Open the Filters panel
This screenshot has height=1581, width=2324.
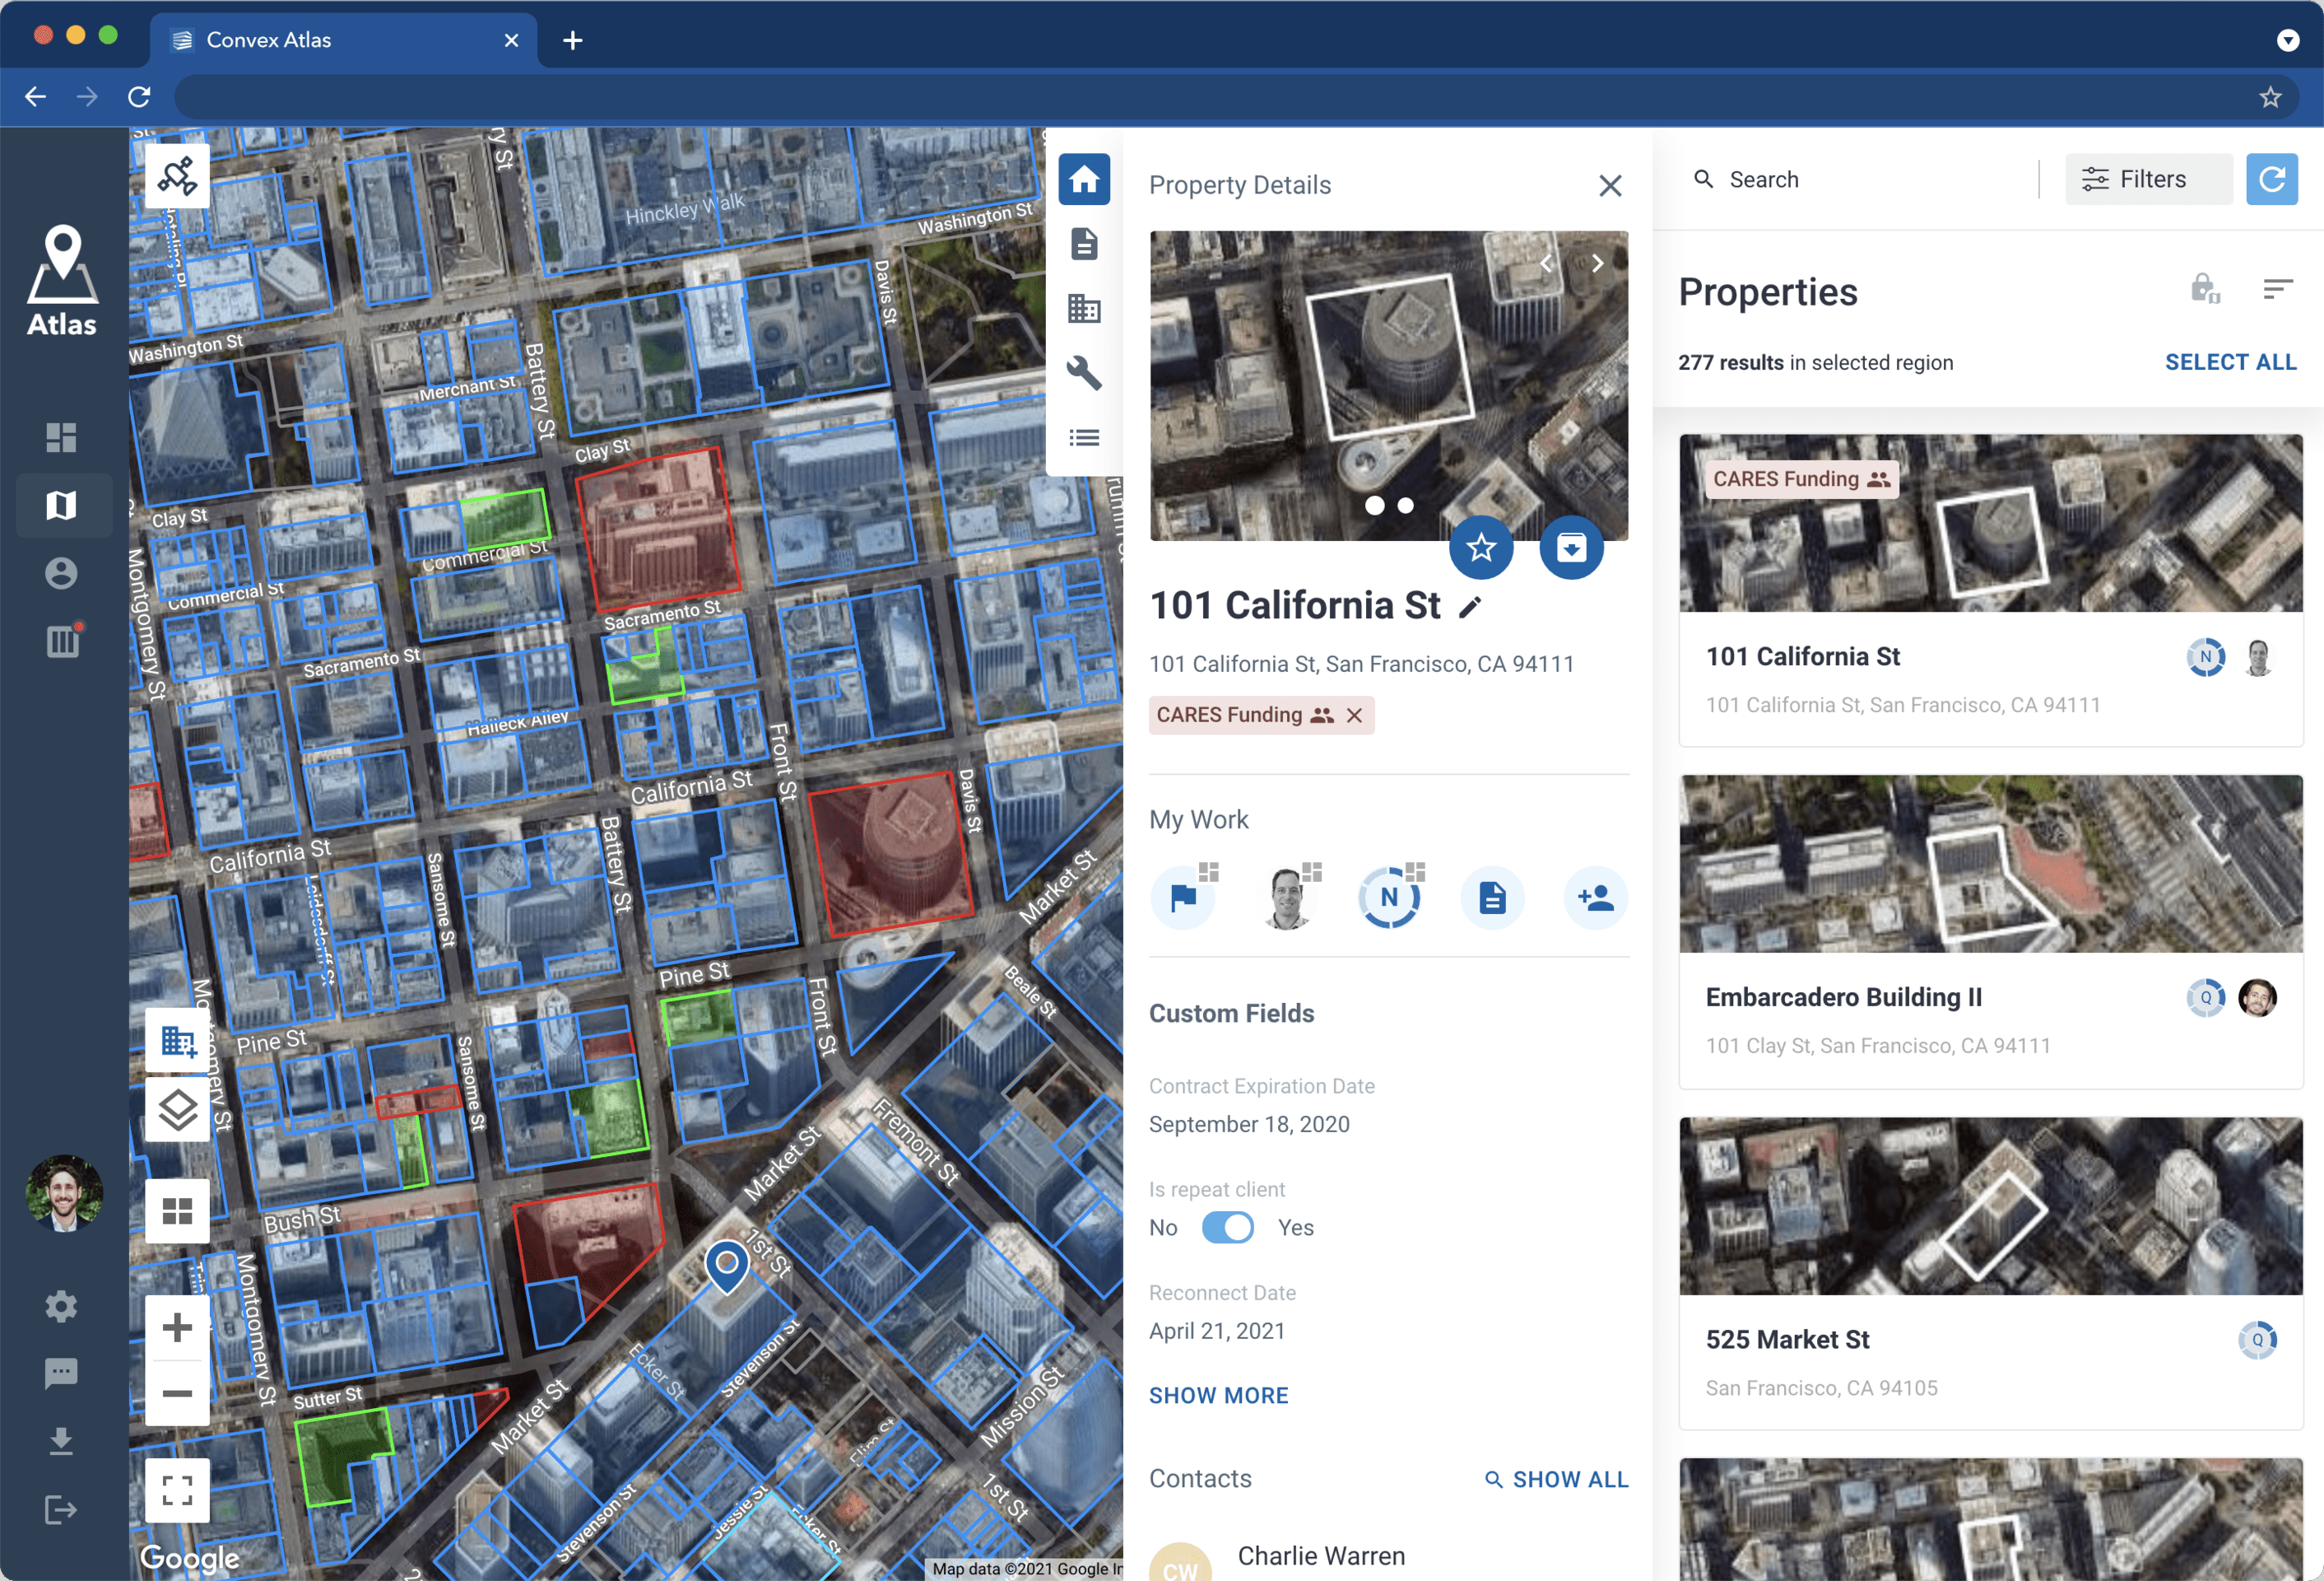click(x=2148, y=180)
